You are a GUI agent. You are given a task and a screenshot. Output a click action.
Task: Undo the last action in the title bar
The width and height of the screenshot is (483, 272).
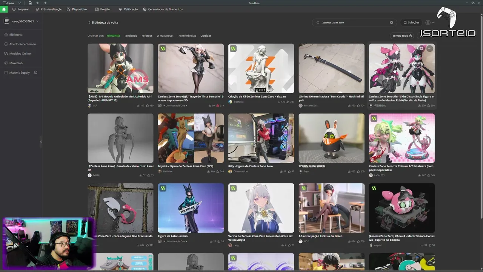pos(37,3)
